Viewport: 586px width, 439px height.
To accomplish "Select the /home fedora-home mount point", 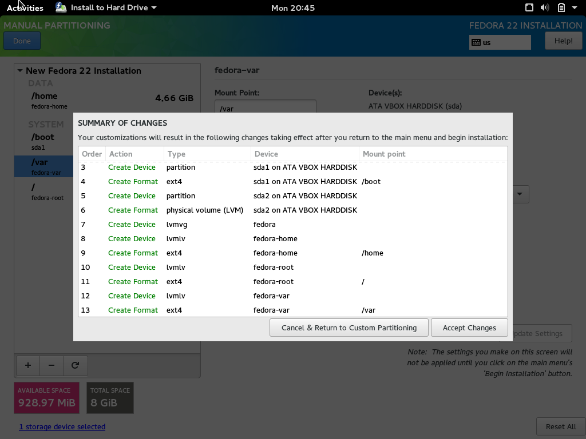I will coord(107,101).
